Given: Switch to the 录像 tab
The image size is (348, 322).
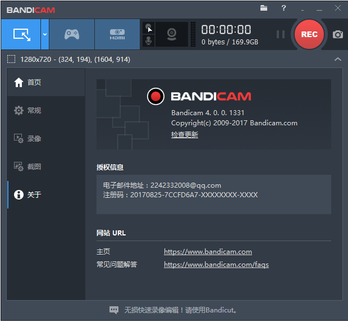Looking at the screenshot, I should coord(34,138).
